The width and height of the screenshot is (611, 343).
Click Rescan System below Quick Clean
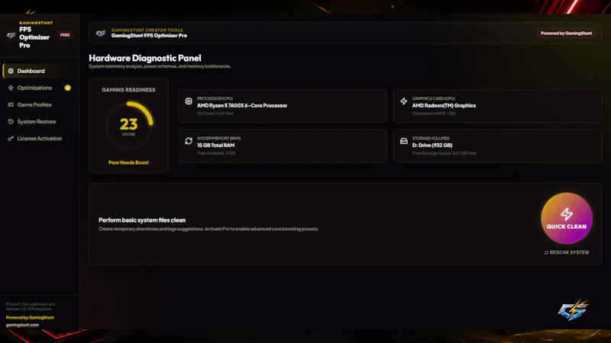(567, 252)
